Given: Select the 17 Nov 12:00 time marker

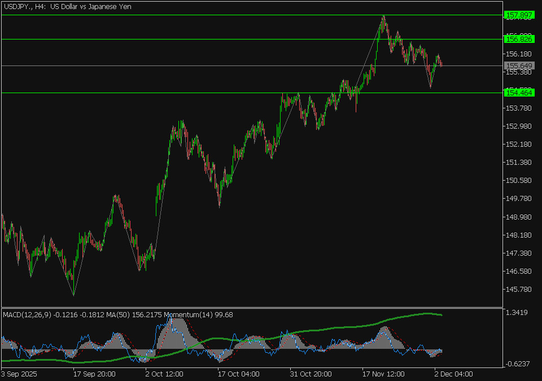Looking at the screenshot, I should point(383,374).
